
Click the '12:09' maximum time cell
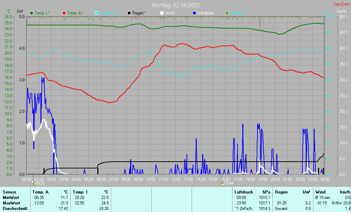[x=39, y=203]
